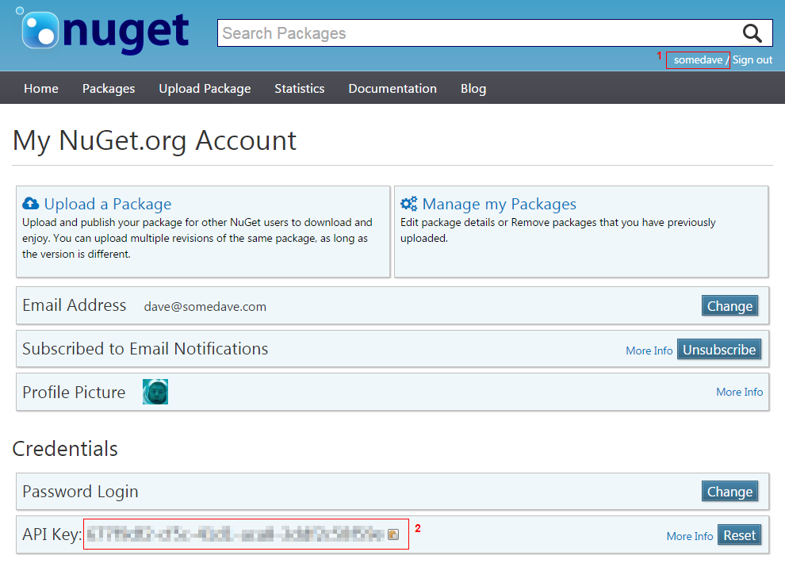Click the My NuGet.org Account heading

click(x=154, y=140)
